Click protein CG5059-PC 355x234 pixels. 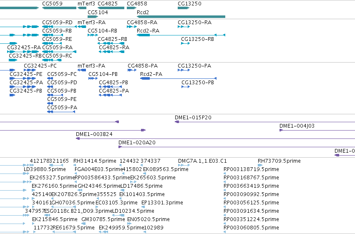[x=50, y=78]
